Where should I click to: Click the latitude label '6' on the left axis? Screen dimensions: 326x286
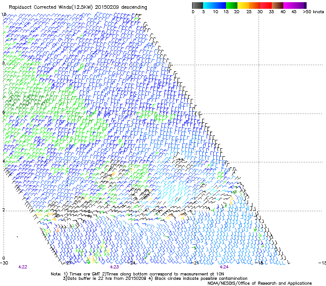4,112
